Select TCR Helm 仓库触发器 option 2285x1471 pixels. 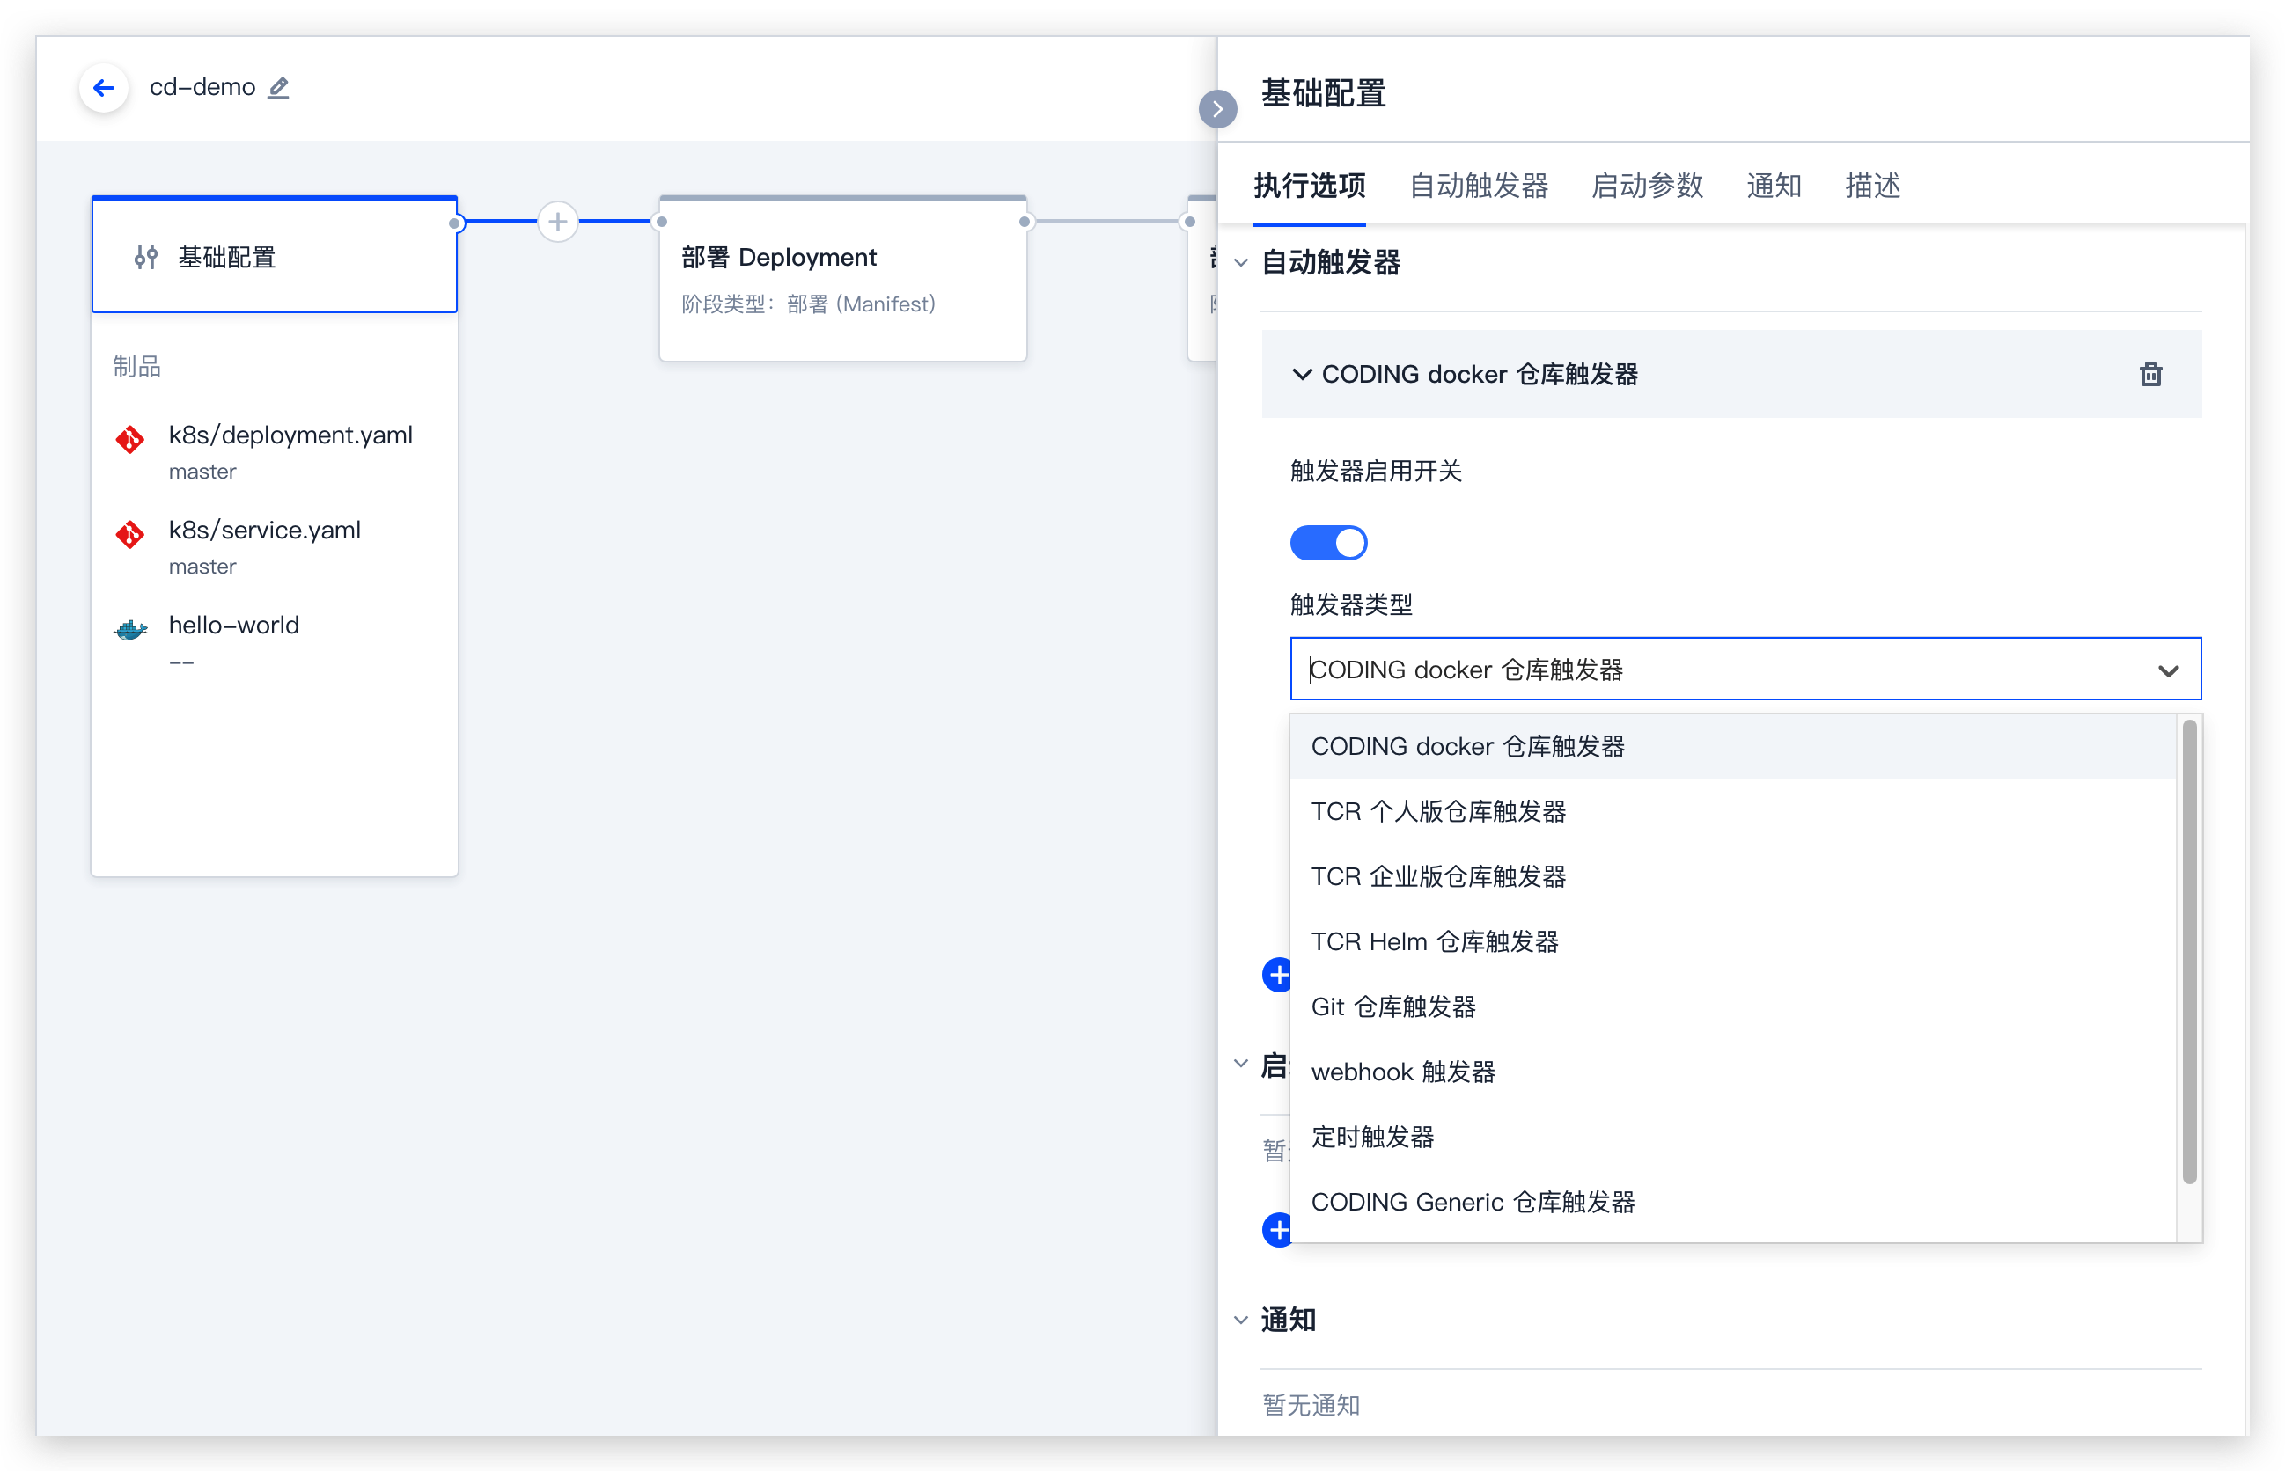[x=1732, y=942]
